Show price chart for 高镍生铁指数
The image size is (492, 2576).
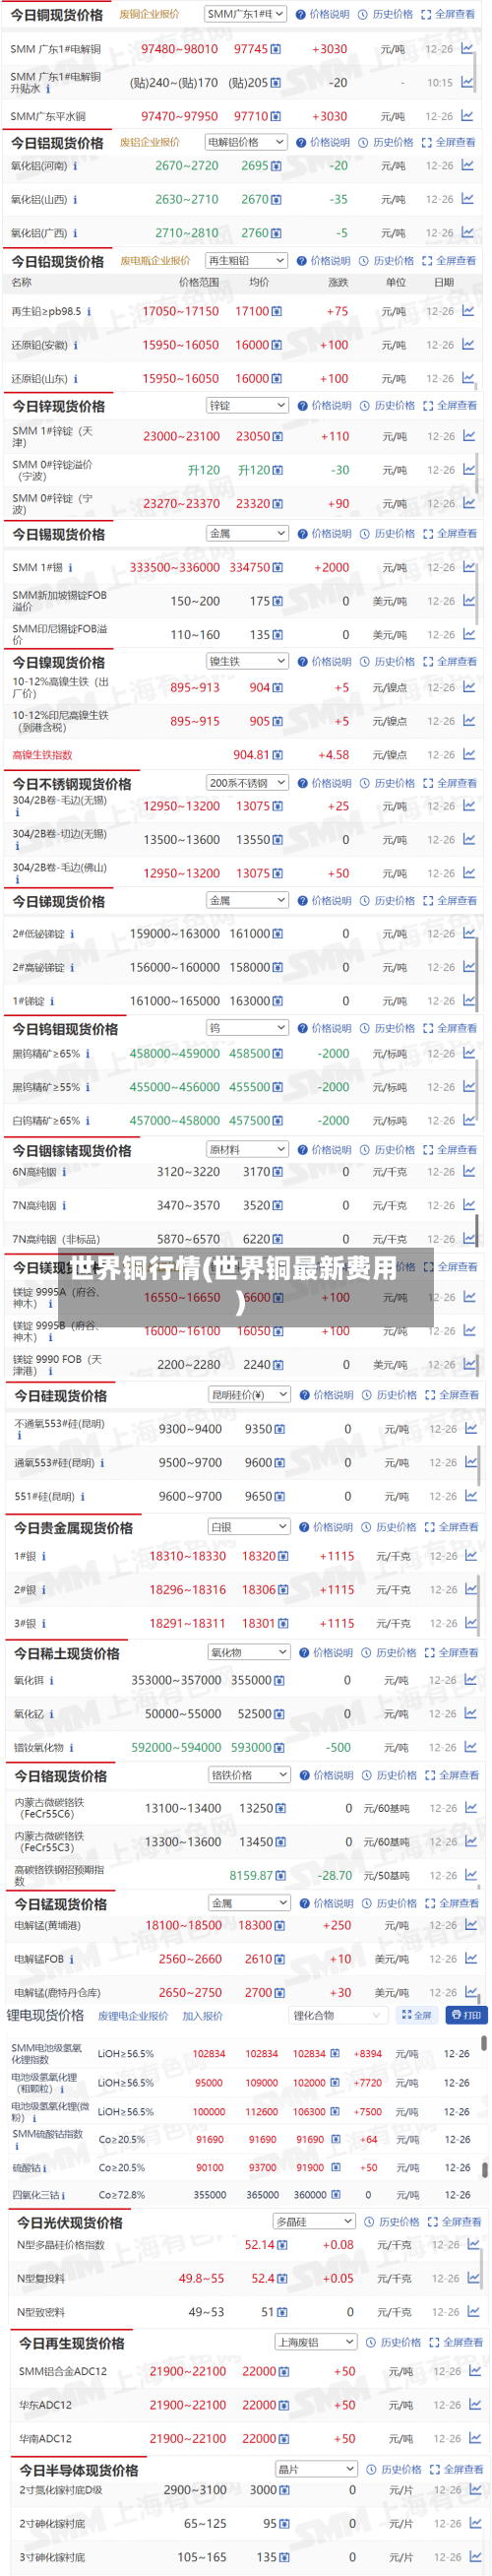click(x=469, y=755)
